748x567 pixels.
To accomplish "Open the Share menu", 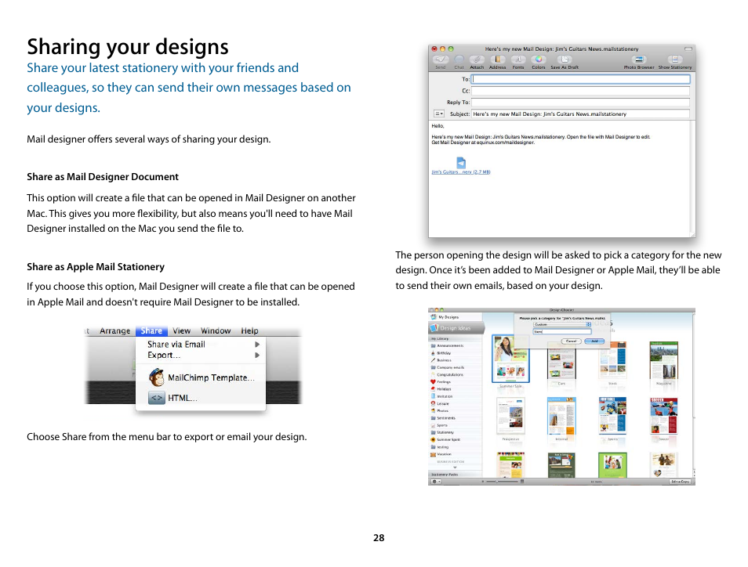I will pos(151,330).
